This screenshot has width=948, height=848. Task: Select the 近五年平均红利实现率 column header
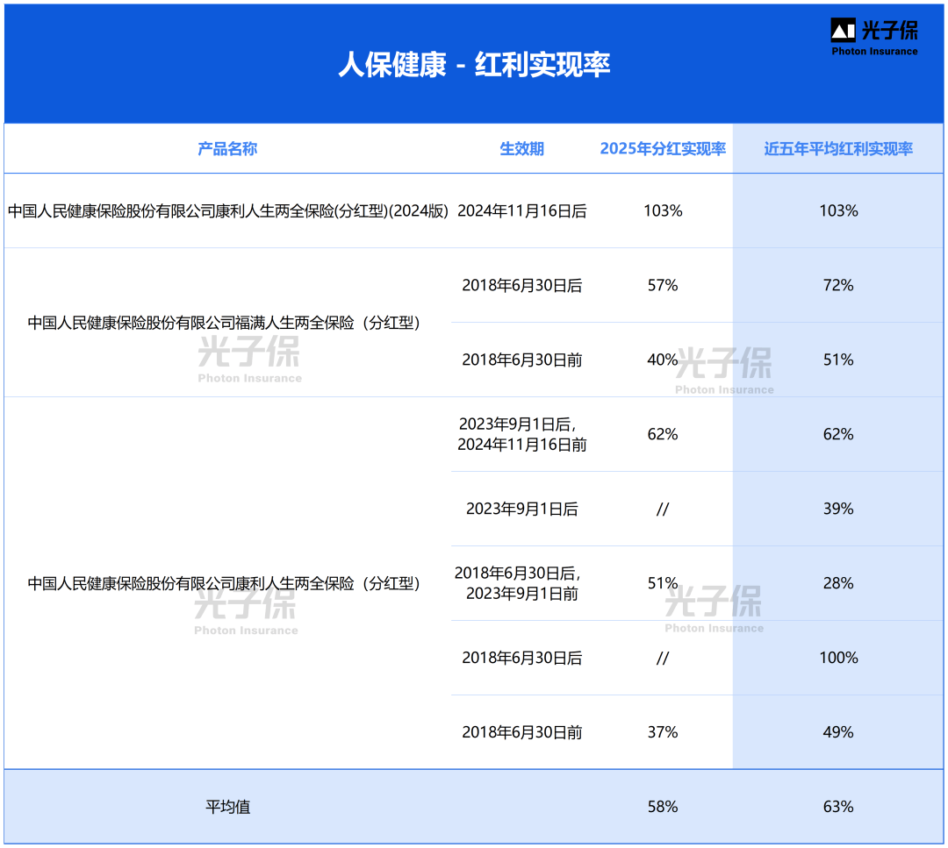(838, 148)
